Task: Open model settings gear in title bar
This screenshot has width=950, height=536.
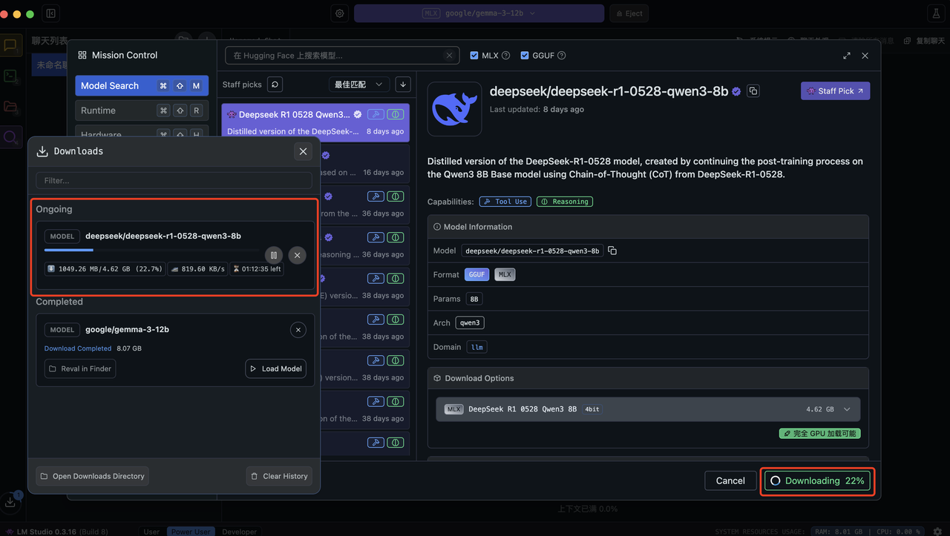Action: pyautogui.click(x=340, y=13)
